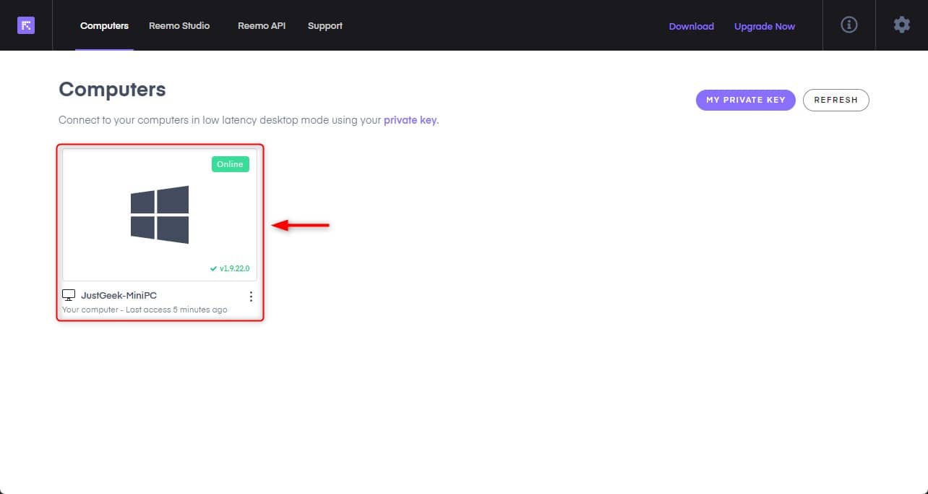This screenshot has height=494, width=928.
Task: Follow the 'private key' link in the description
Action: 410,120
